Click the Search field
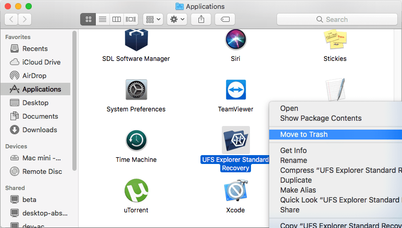The height and width of the screenshot is (228, 402). coord(337,19)
